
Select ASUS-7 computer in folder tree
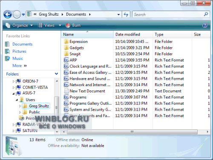point(29,93)
